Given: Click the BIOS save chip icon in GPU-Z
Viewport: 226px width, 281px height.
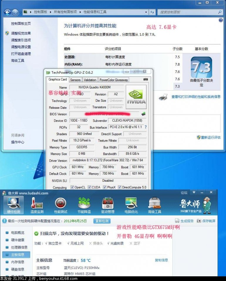Looking at the screenshot, I should tap(144, 114).
